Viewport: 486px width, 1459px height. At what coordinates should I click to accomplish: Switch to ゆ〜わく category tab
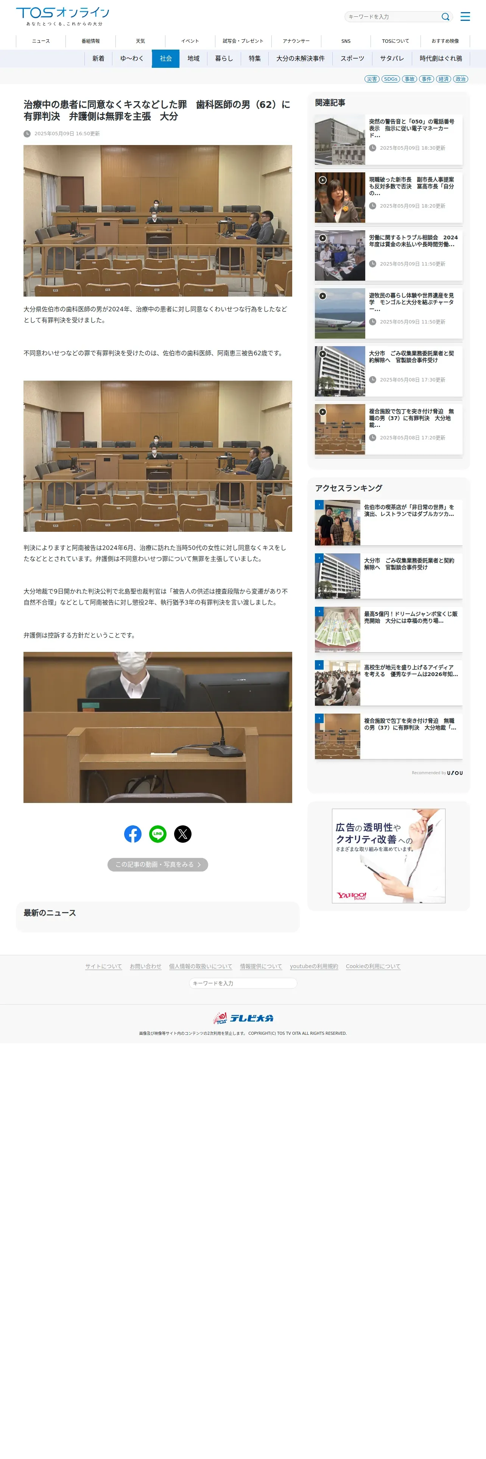(132, 58)
